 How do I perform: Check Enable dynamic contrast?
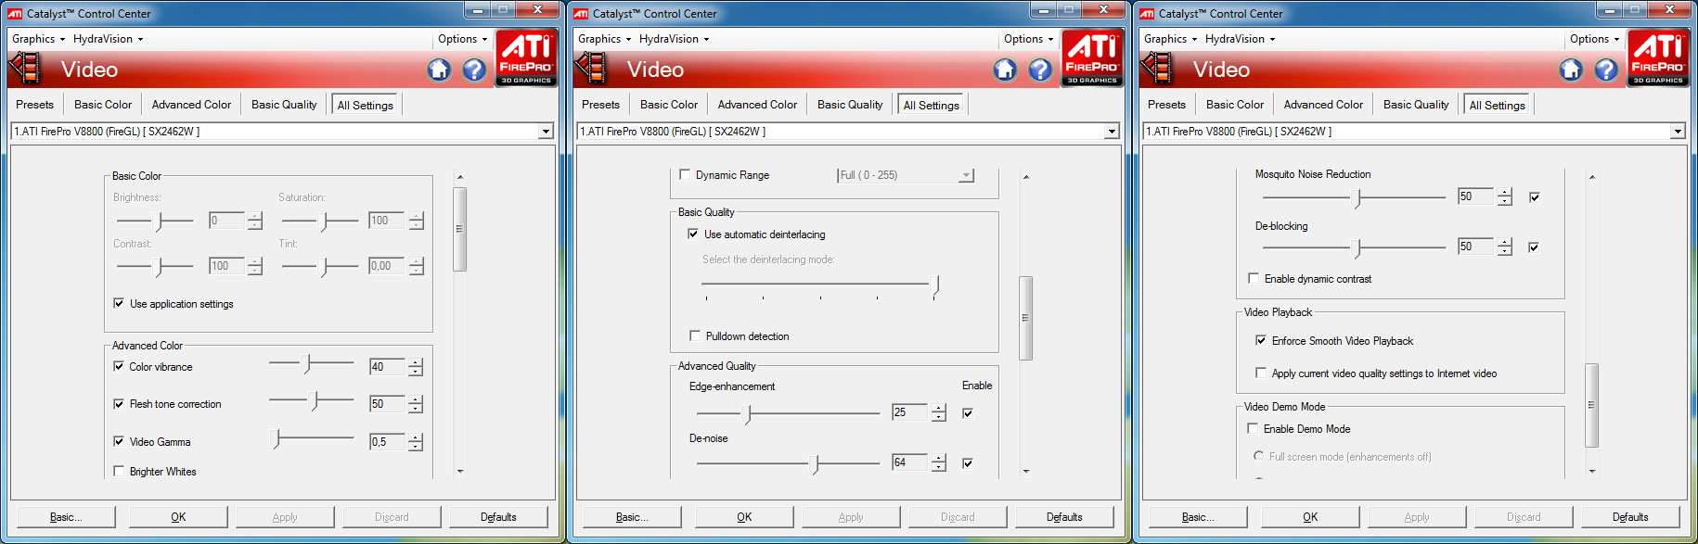pyautogui.click(x=1254, y=278)
